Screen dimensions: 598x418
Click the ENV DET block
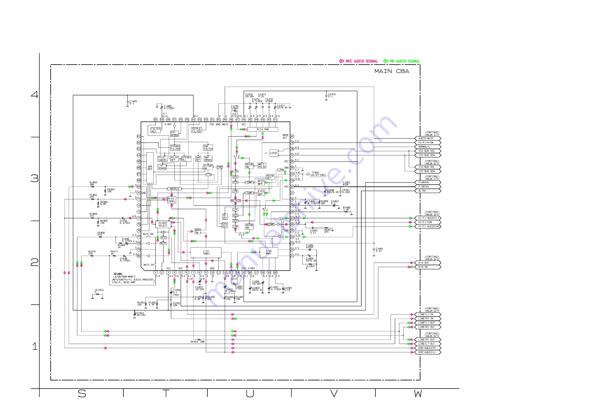(225, 225)
